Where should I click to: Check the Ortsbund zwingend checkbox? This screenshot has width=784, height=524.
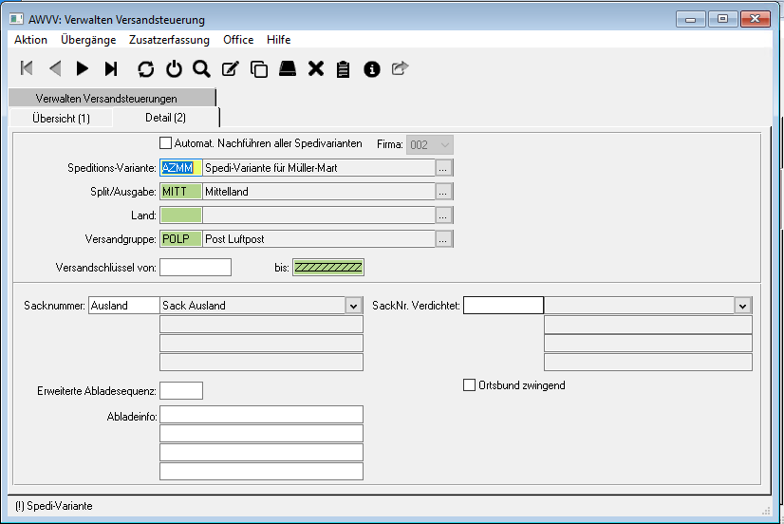(x=469, y=385)
